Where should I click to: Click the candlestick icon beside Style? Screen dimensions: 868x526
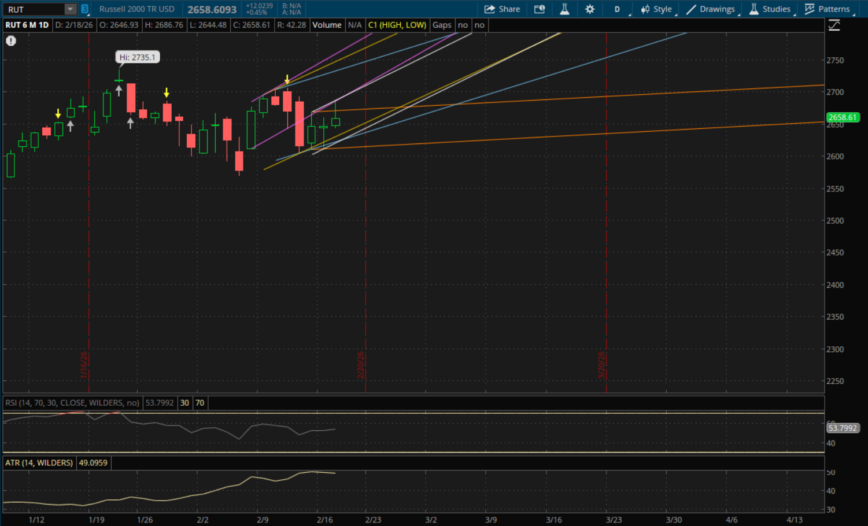645,9
